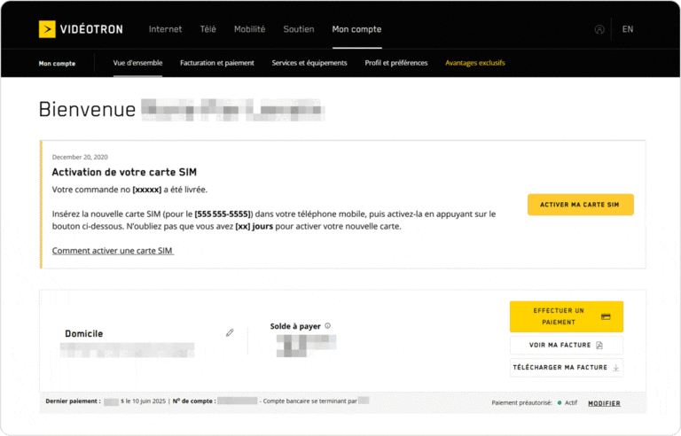Open the user profile icon

(599, 29)
